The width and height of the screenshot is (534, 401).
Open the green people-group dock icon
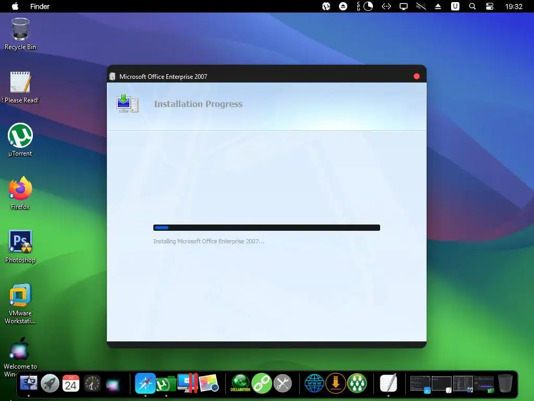click(357, 383)
